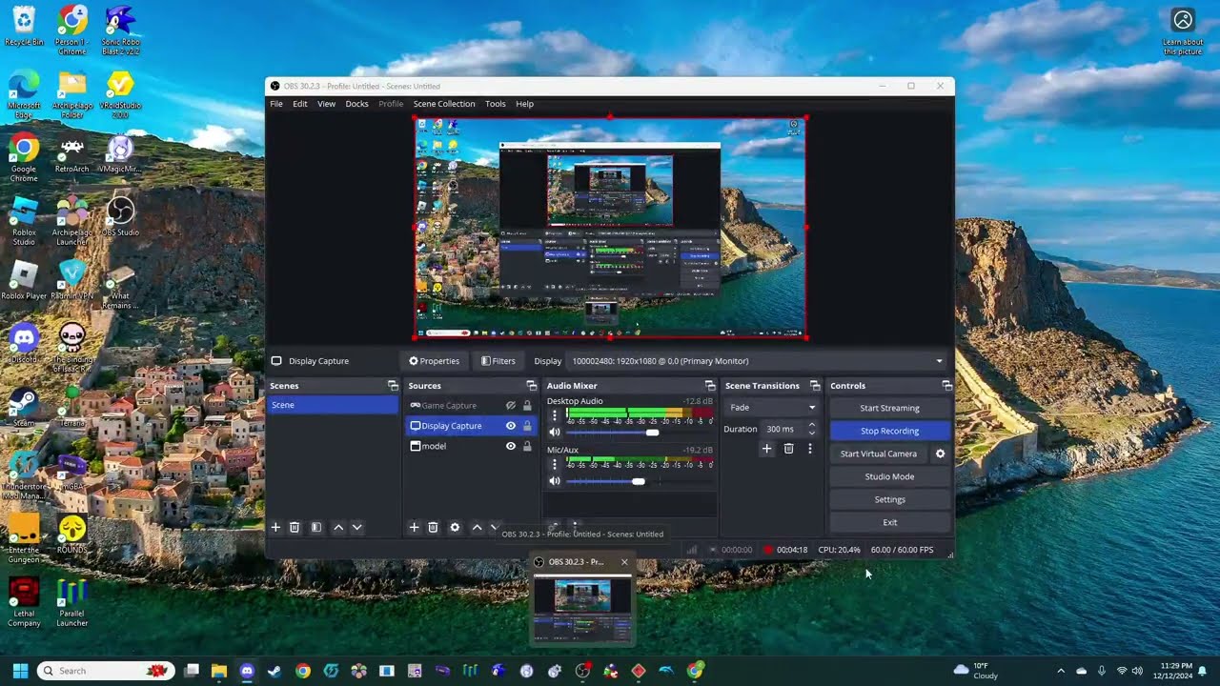The width and height of the screenshot is (1220, 686).
Task: Hide the Display Capture source
Action: (510, 426)
